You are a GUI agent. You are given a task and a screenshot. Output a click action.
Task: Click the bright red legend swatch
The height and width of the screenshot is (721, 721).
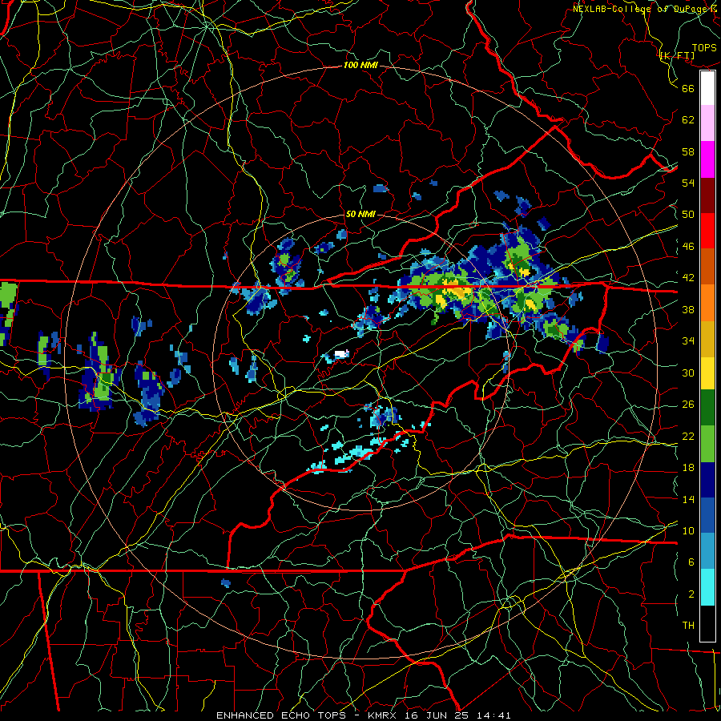point(707,231)
